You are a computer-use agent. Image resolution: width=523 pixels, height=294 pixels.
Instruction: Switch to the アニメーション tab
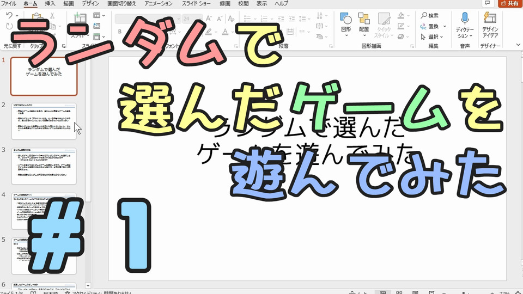[159, 3]
